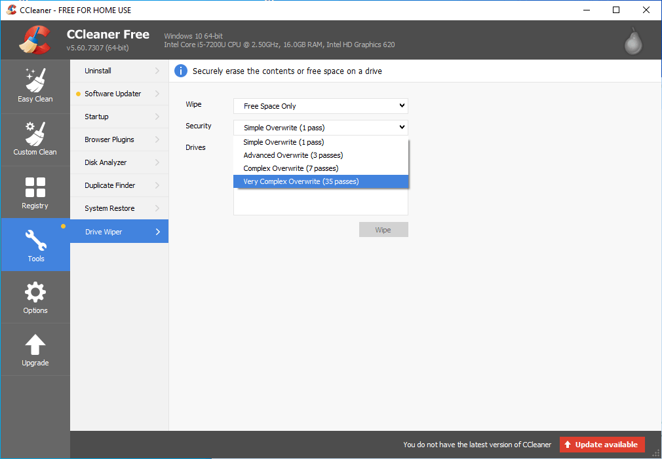The width and height of the screenshot is (662, 459).
Task: Click the blue info icon
Action: click(x=180, y=71)
